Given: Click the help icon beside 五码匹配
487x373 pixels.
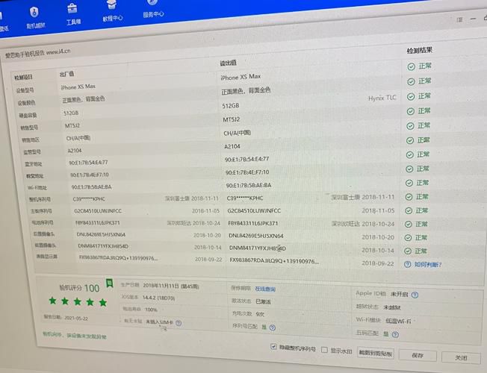Looking at the screenshot, I should tap(395, 334).
